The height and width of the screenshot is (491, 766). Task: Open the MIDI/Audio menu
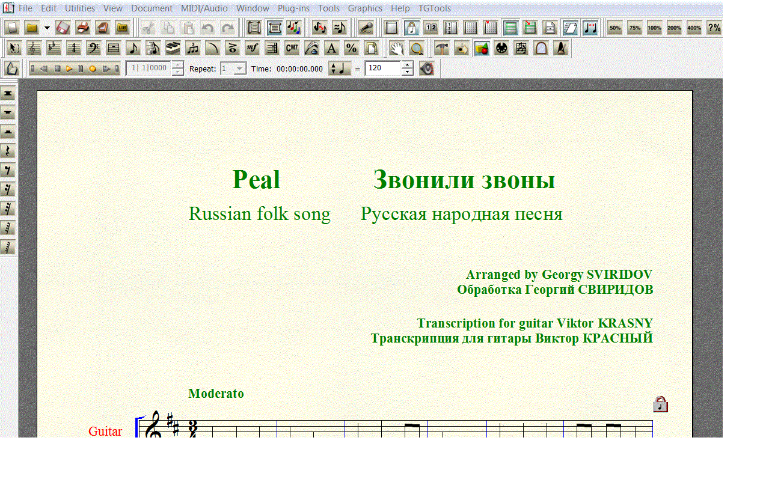pyautogui.click(x=204, y=8)
